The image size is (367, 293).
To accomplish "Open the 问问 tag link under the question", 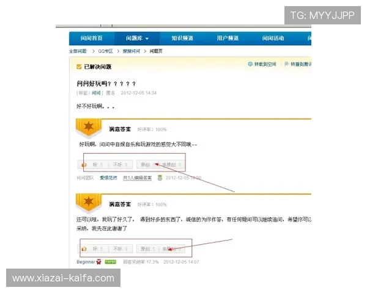I will click(x=96, y=93).
